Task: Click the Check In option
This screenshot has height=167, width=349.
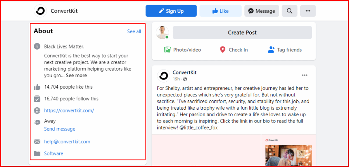Action: (234, 50)
